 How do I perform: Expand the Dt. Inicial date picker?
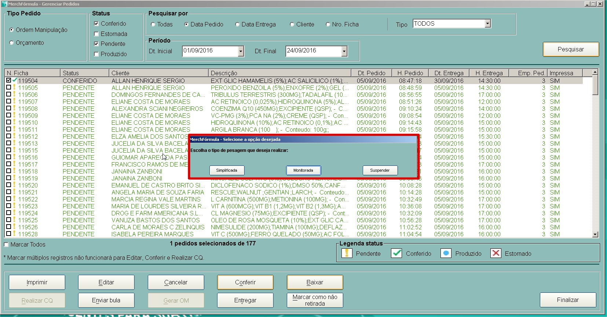pos(241,51)
